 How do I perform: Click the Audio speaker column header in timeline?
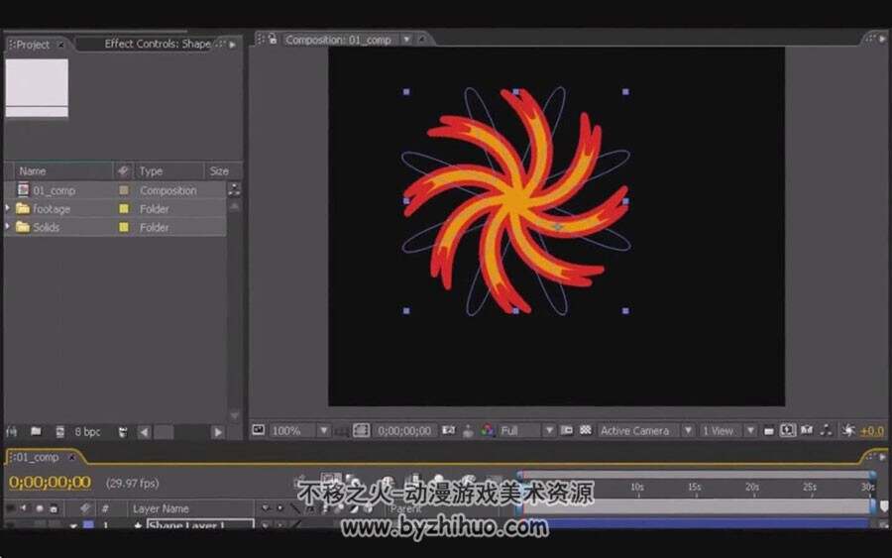24,507
